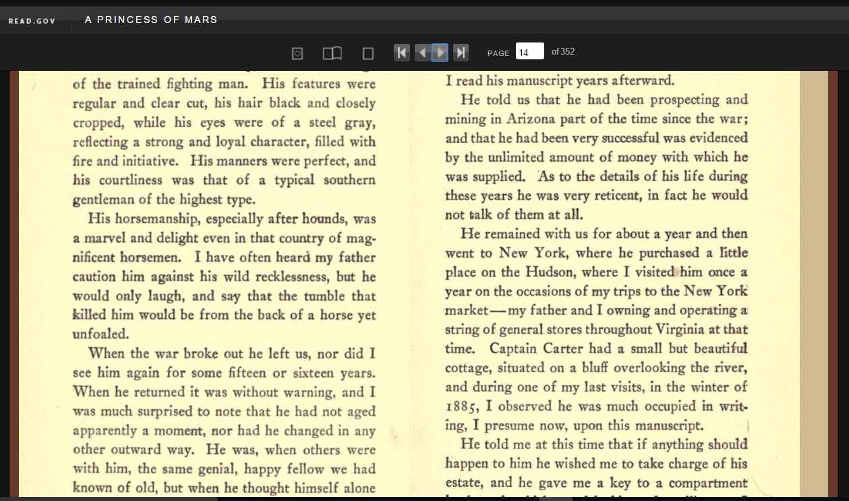The height and width of the screenshot is (501, 849).
Task: Click the PAGE label
Action: [498, 53]
